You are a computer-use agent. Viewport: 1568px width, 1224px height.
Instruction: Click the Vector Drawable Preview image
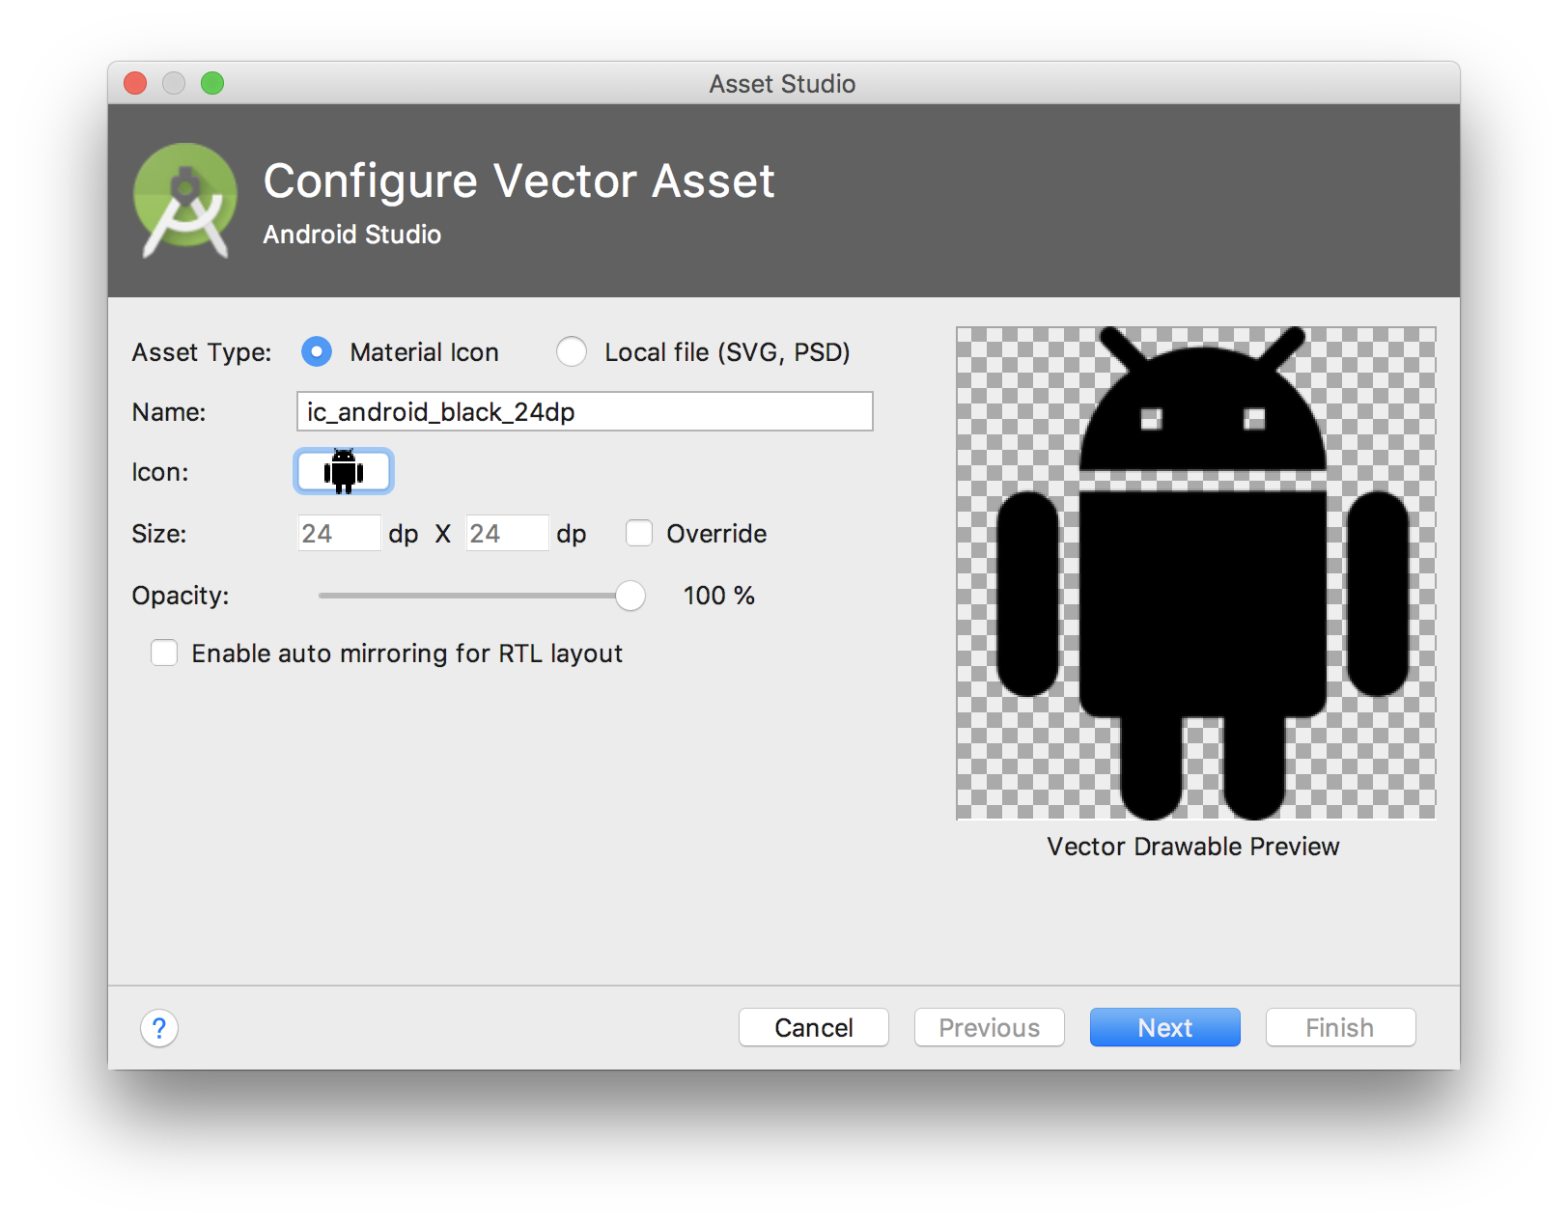(1195, 573)
